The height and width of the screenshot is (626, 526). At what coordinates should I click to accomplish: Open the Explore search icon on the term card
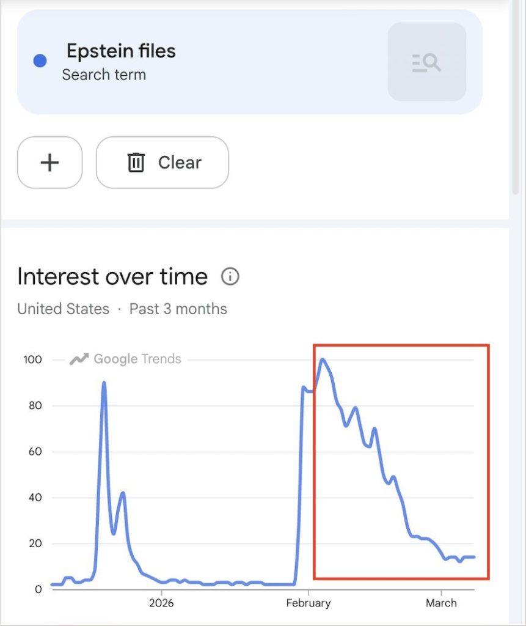[x=426, y=62]
